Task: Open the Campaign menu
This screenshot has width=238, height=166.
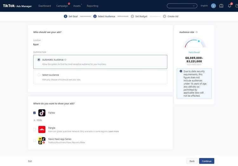Action: 62,6
